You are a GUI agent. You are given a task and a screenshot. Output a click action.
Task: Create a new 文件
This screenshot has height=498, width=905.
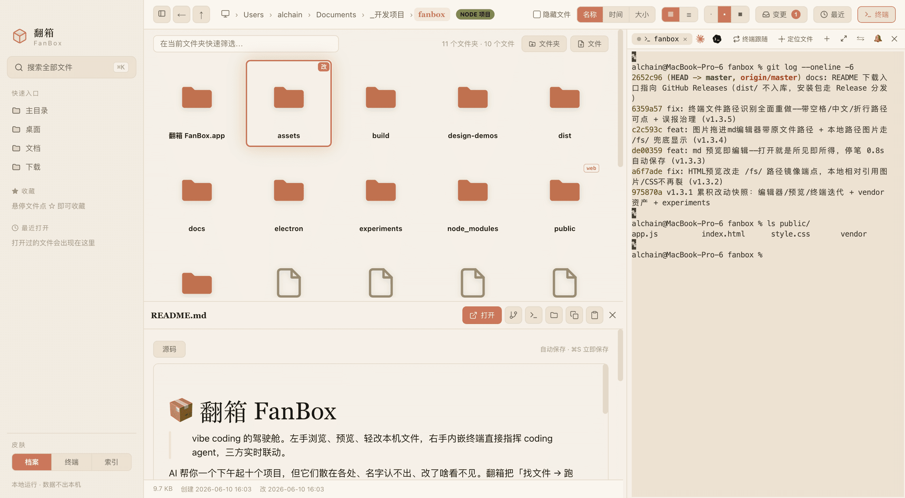(589, 44)
